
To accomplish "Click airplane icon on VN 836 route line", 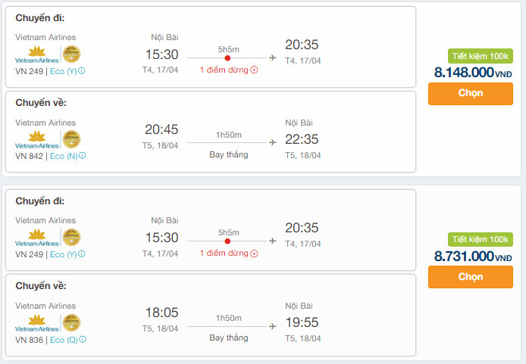I will tap(273, 326).
